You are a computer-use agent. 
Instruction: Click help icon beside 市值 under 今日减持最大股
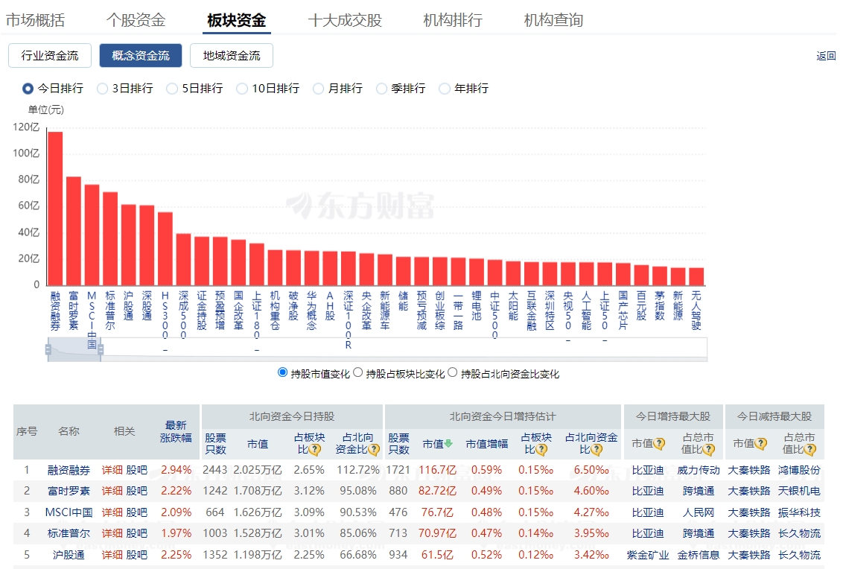click(x=760, y=444)
